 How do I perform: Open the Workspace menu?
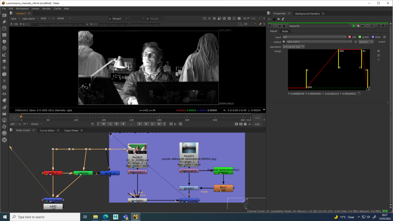click(x=22, y=8)
